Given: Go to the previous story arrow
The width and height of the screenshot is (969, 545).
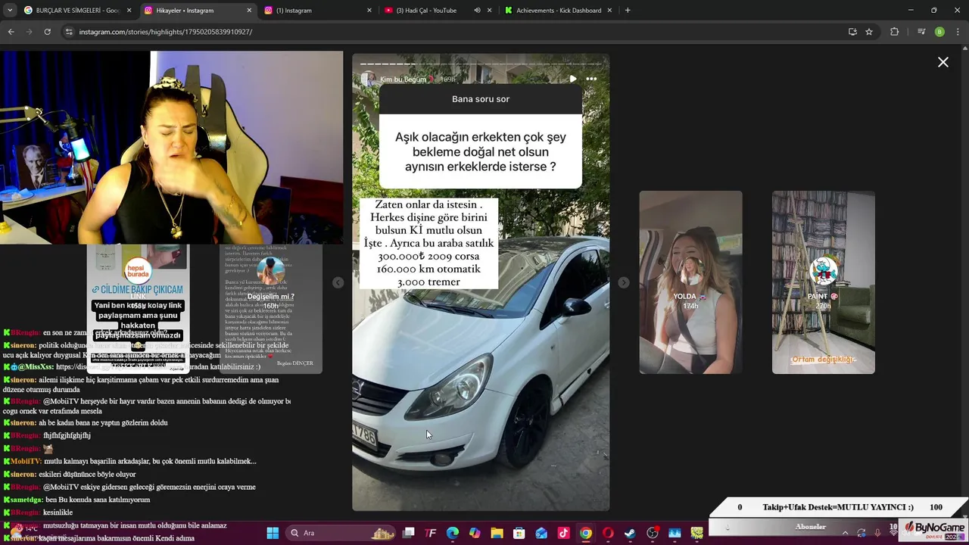Looking at the screenshot, I should [338, 282].
